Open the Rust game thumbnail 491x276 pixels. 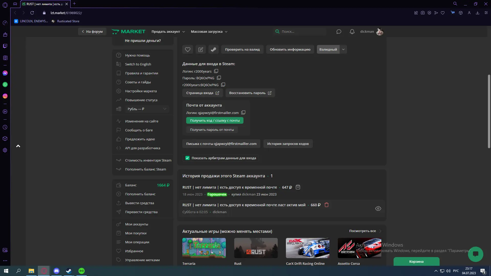pyautogui.click(x=256, y=248)
